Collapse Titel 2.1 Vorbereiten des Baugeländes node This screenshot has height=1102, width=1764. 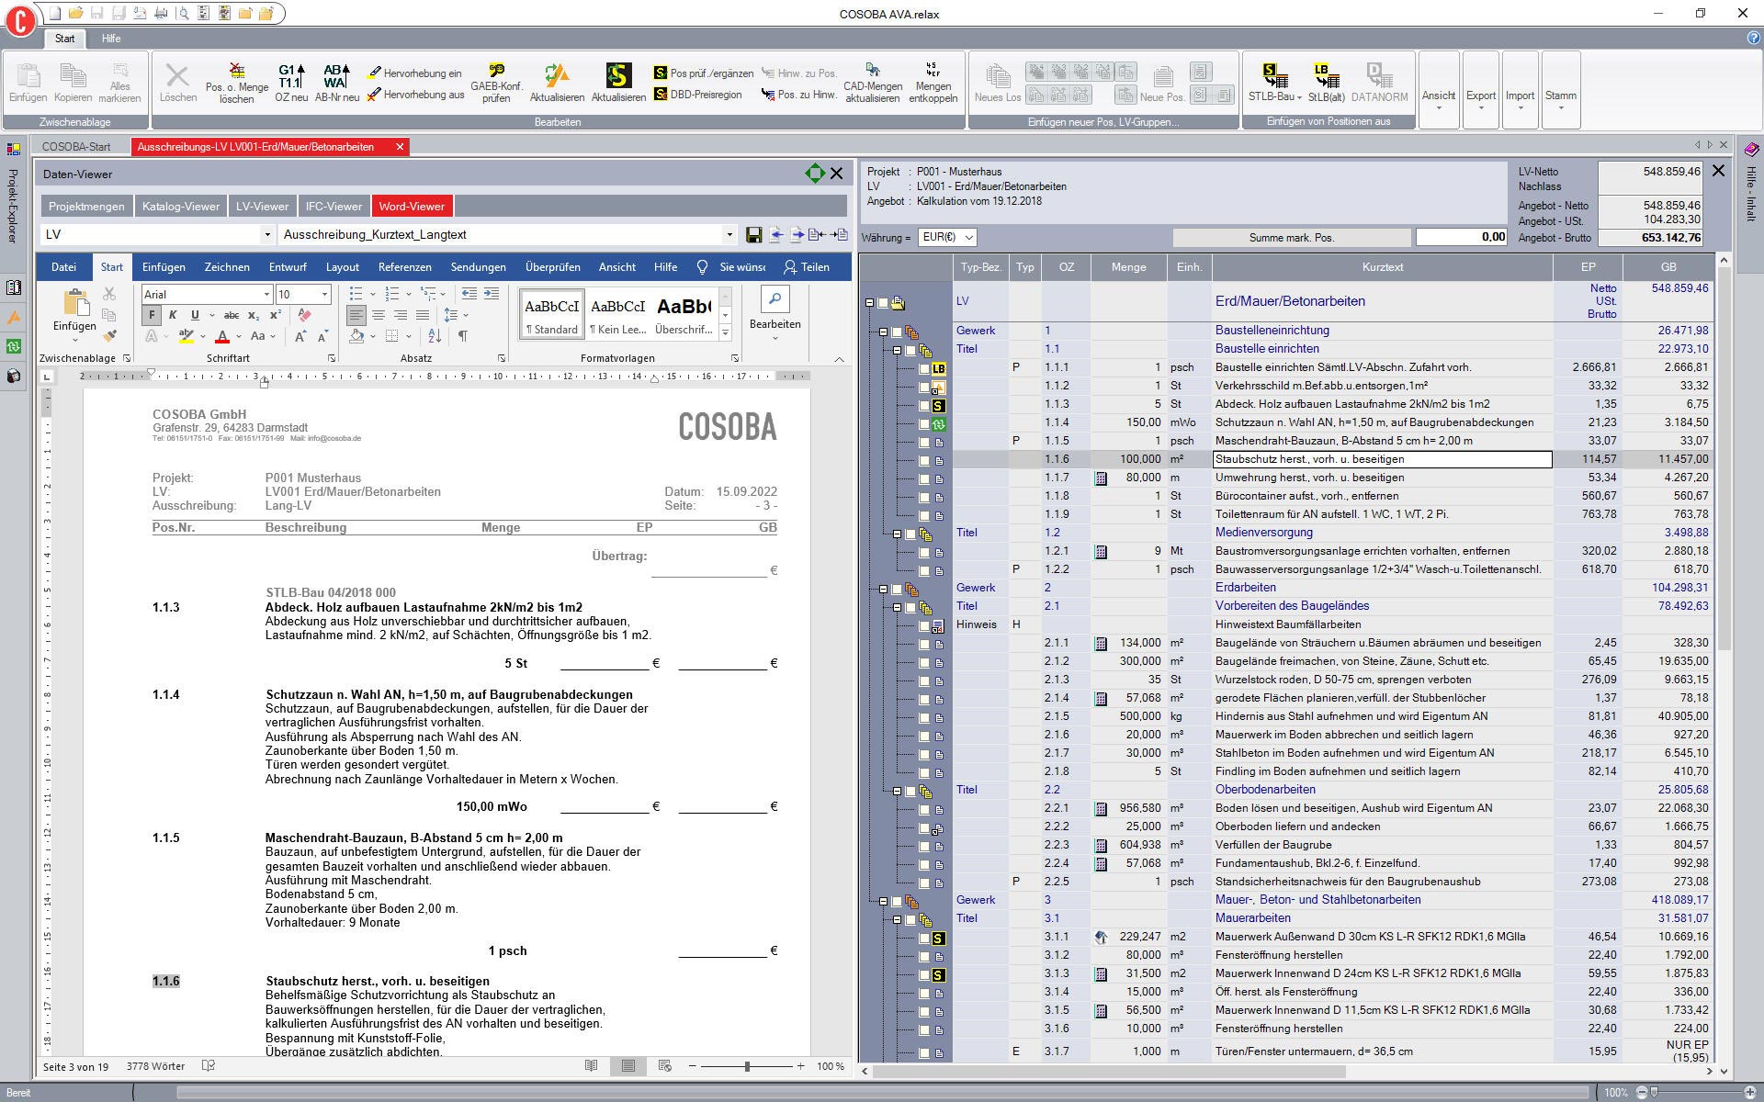897,608
